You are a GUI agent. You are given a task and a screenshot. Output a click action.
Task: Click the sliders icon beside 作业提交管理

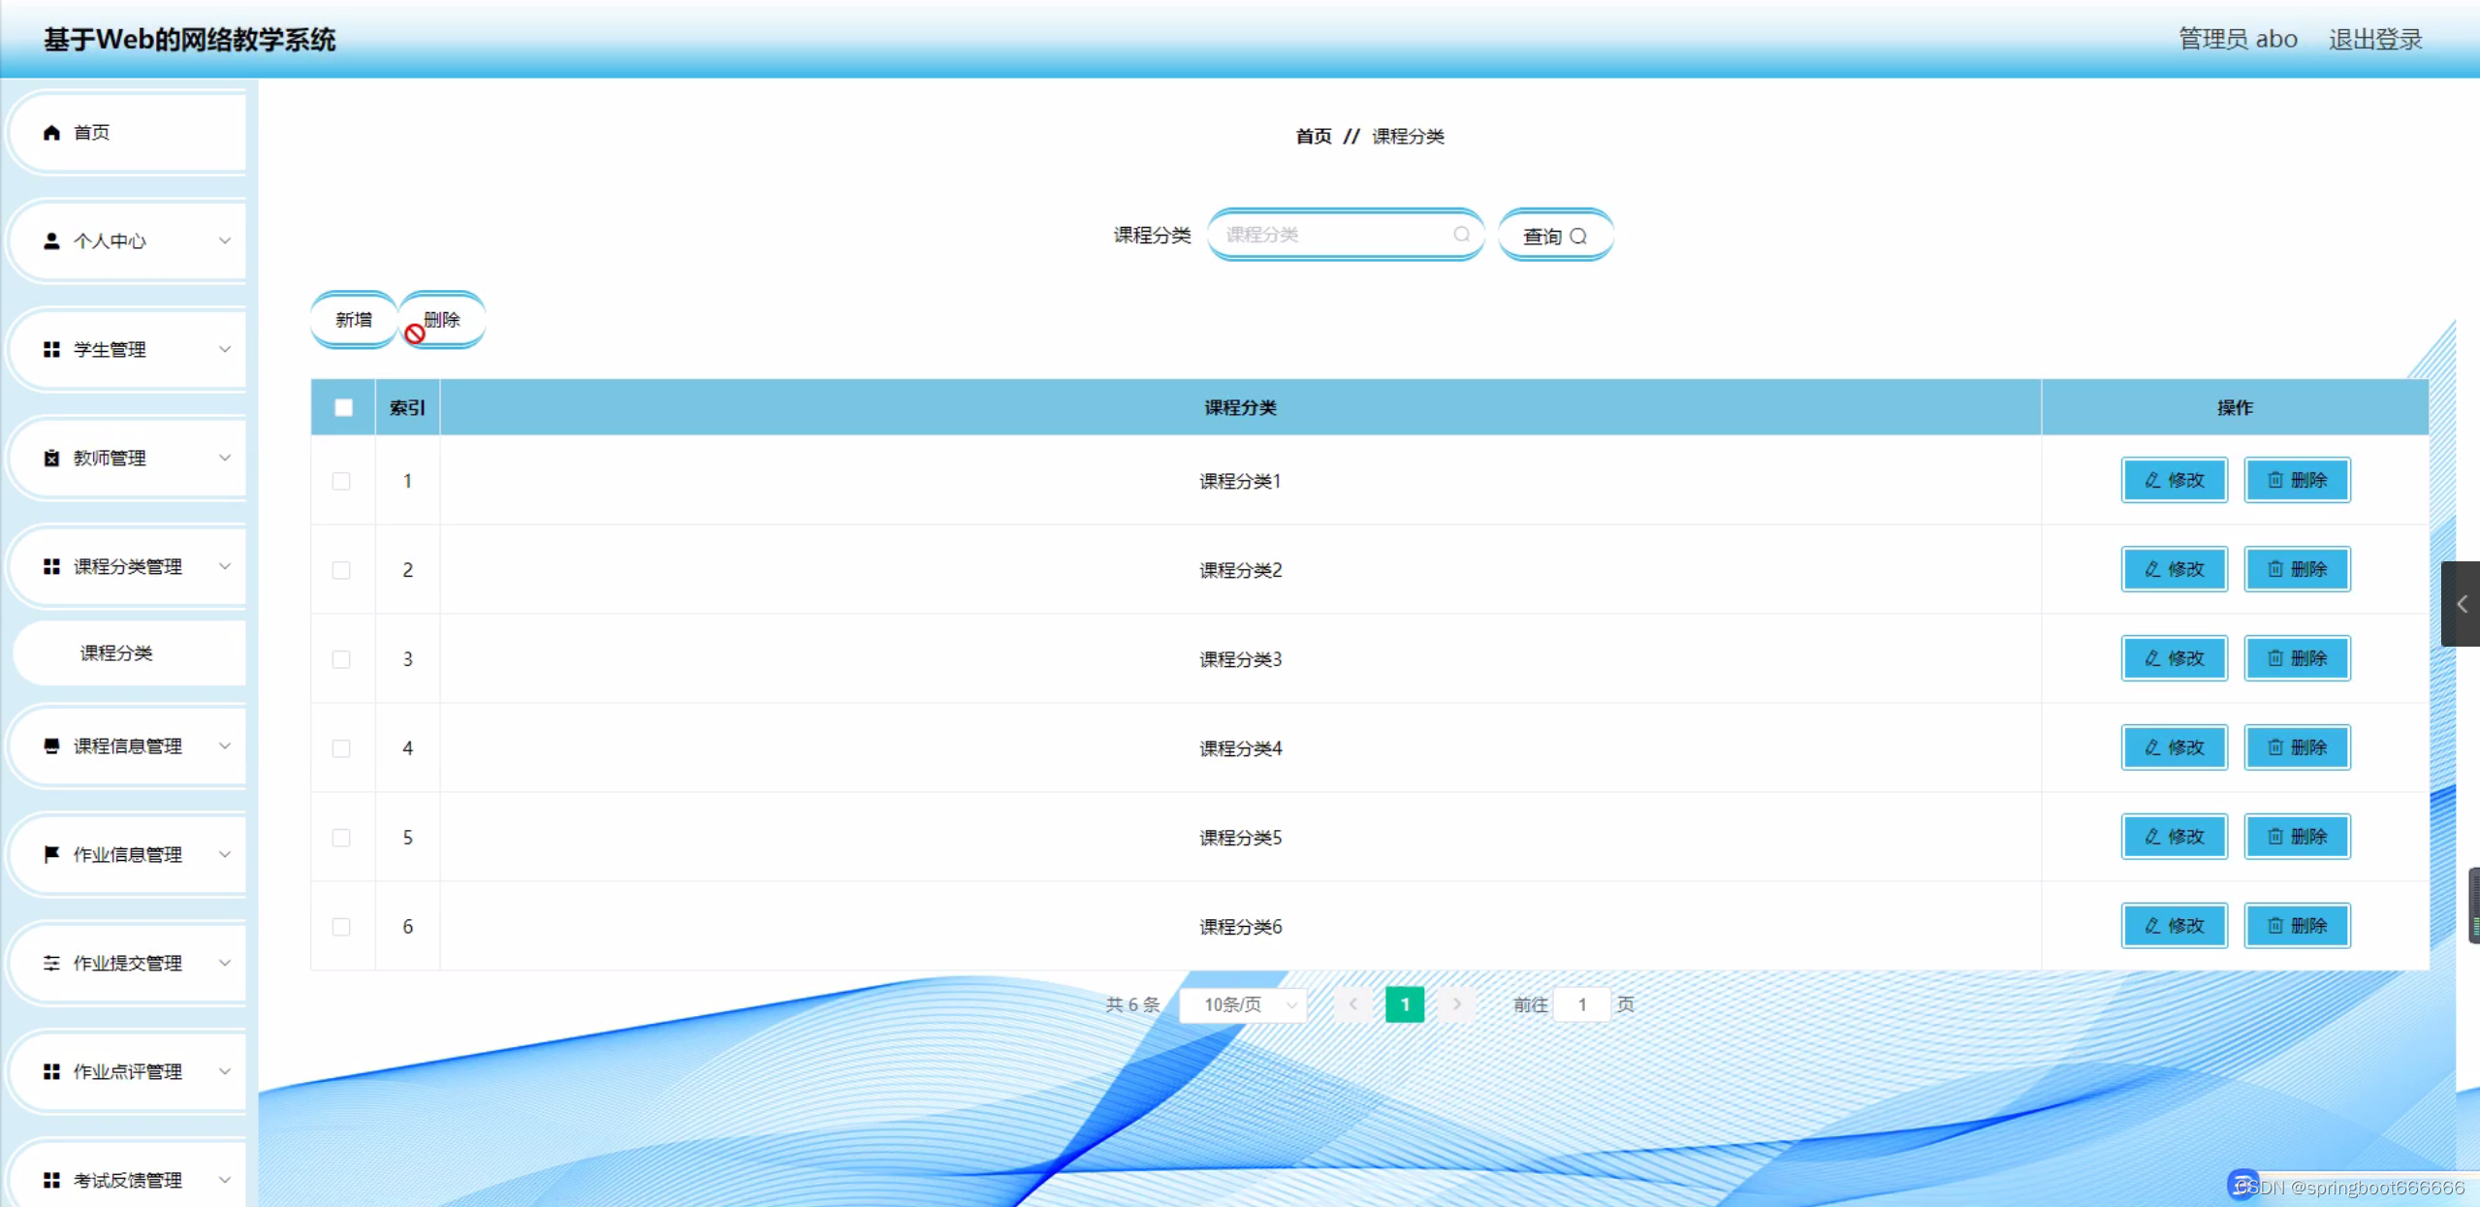point(51,963)
